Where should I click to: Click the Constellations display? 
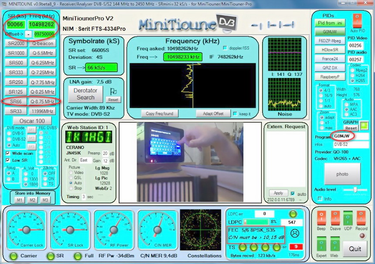point(201,230)
